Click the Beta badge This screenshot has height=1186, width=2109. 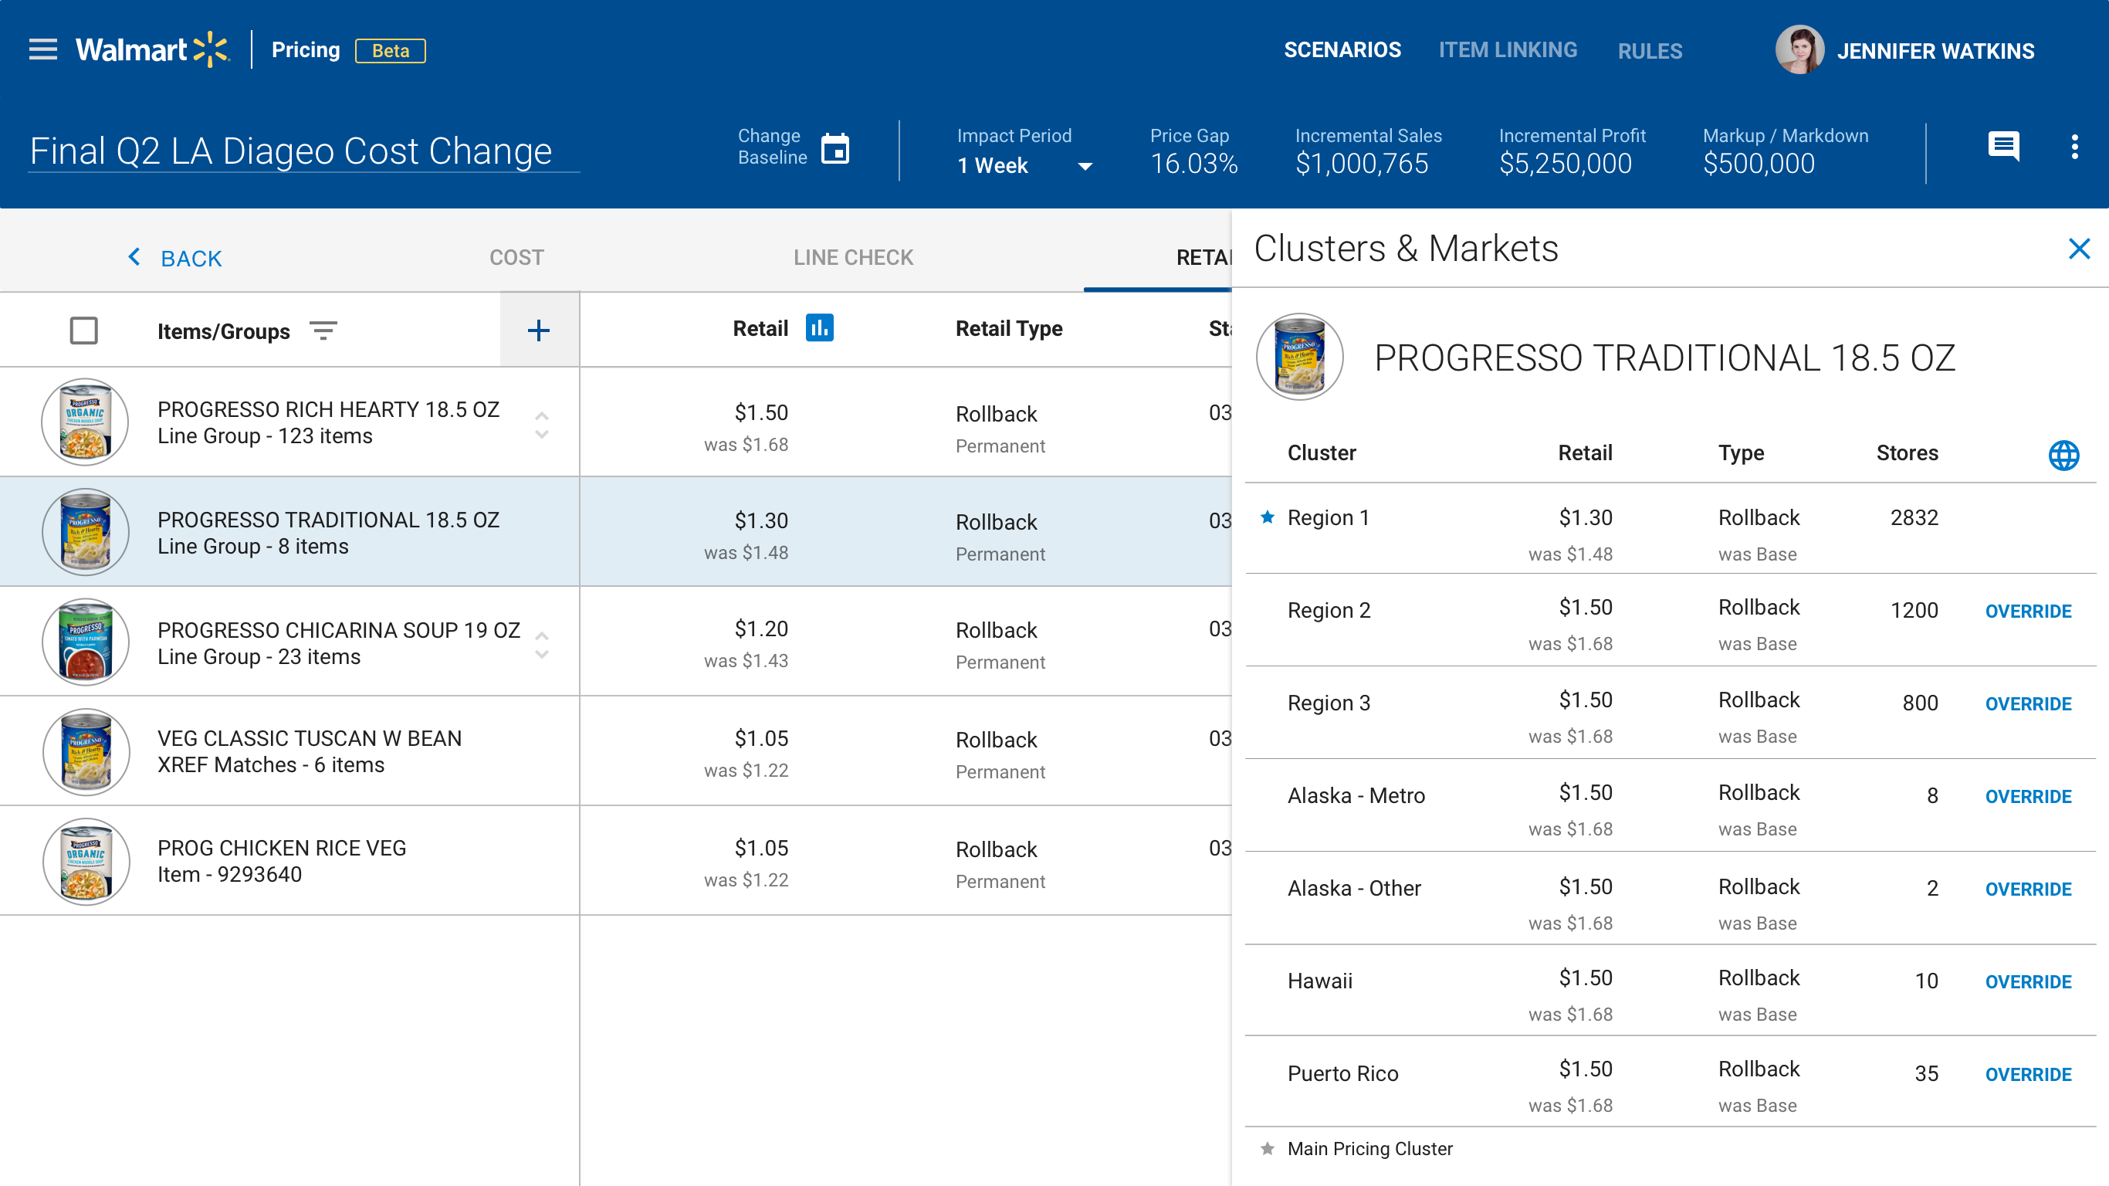pyautogui.click(x=390, y=51)
